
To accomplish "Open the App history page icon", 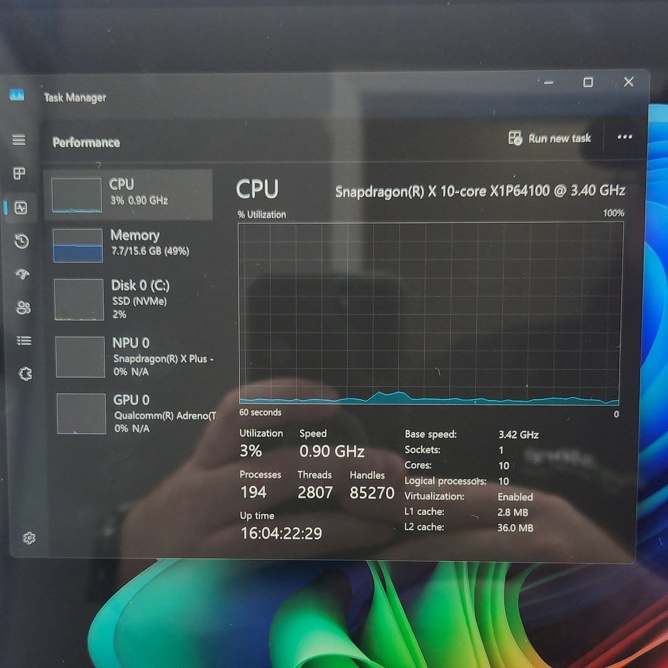I will pos(22,241).
